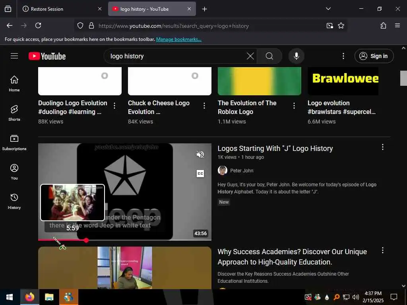Screen dimensions: 407x305
Task: Open the green-yellow Roblox short thumbnail
Action: (x=259, y=81)
